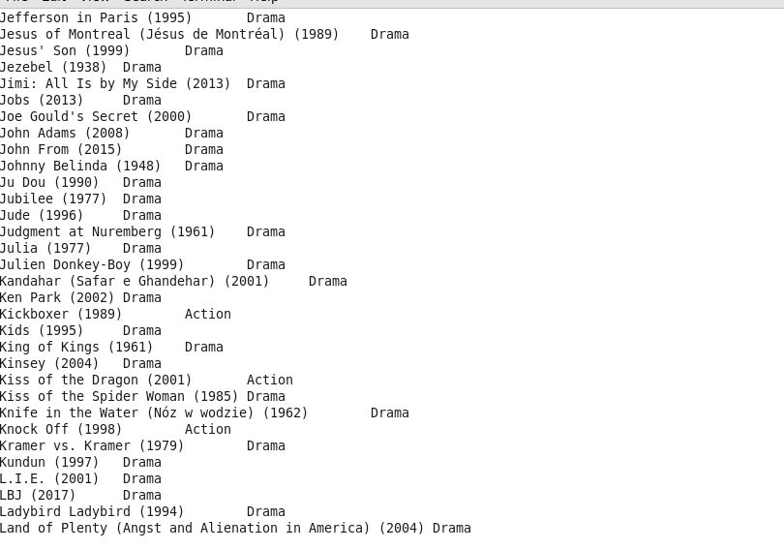Select 'Drama' on the Jezebel line

pyautogui.click(x=142, y=68)
